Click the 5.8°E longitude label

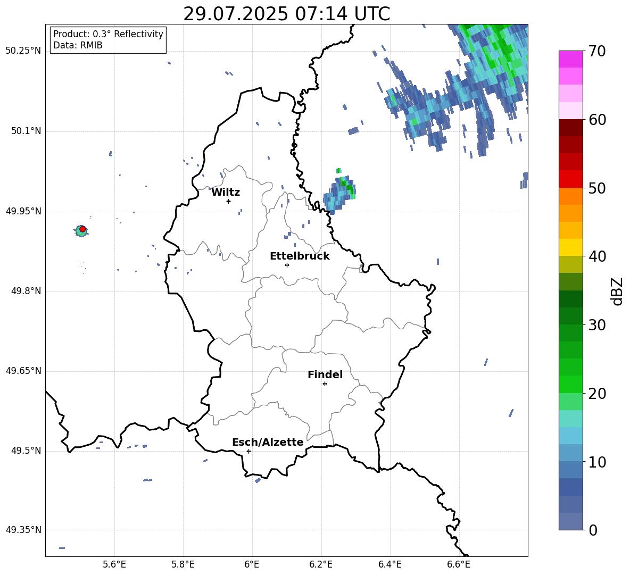183,564
